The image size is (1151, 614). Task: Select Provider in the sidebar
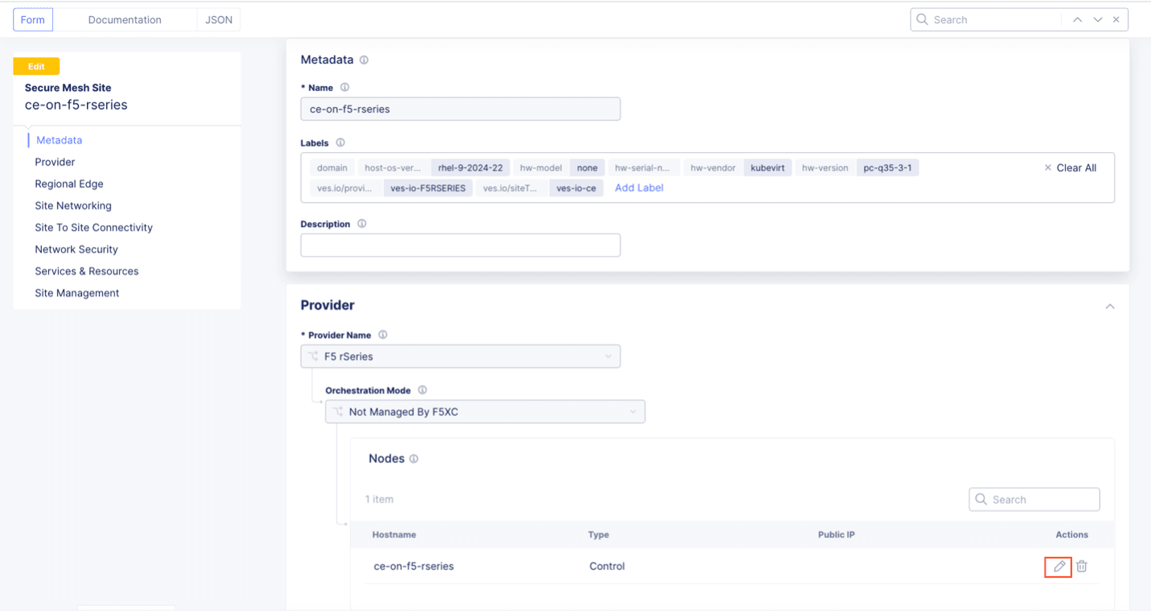[x=55, y=162]
